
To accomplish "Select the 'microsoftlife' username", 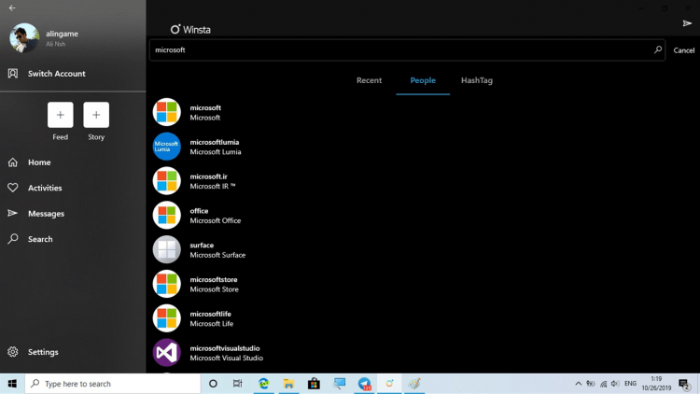I will coord(210,314).
